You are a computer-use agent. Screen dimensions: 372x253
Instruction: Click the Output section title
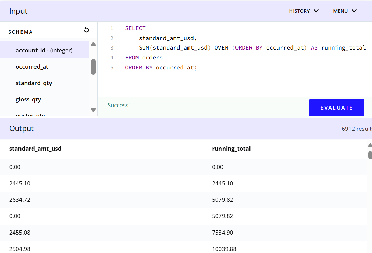22,128
